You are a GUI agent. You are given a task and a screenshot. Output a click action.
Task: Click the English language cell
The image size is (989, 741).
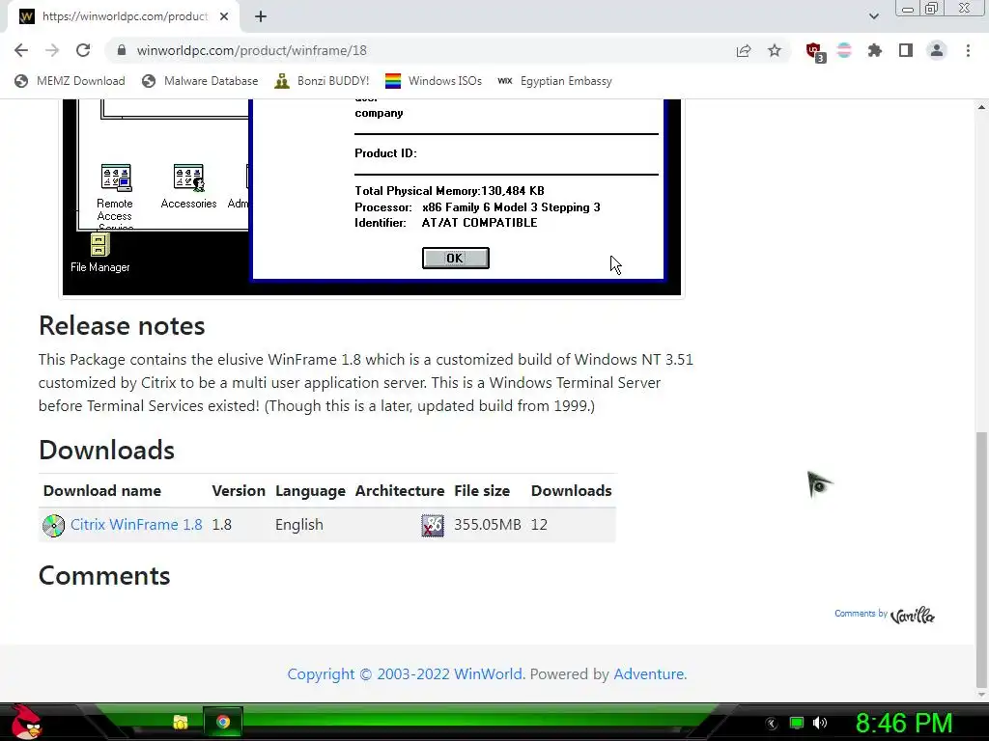(299, 525)
